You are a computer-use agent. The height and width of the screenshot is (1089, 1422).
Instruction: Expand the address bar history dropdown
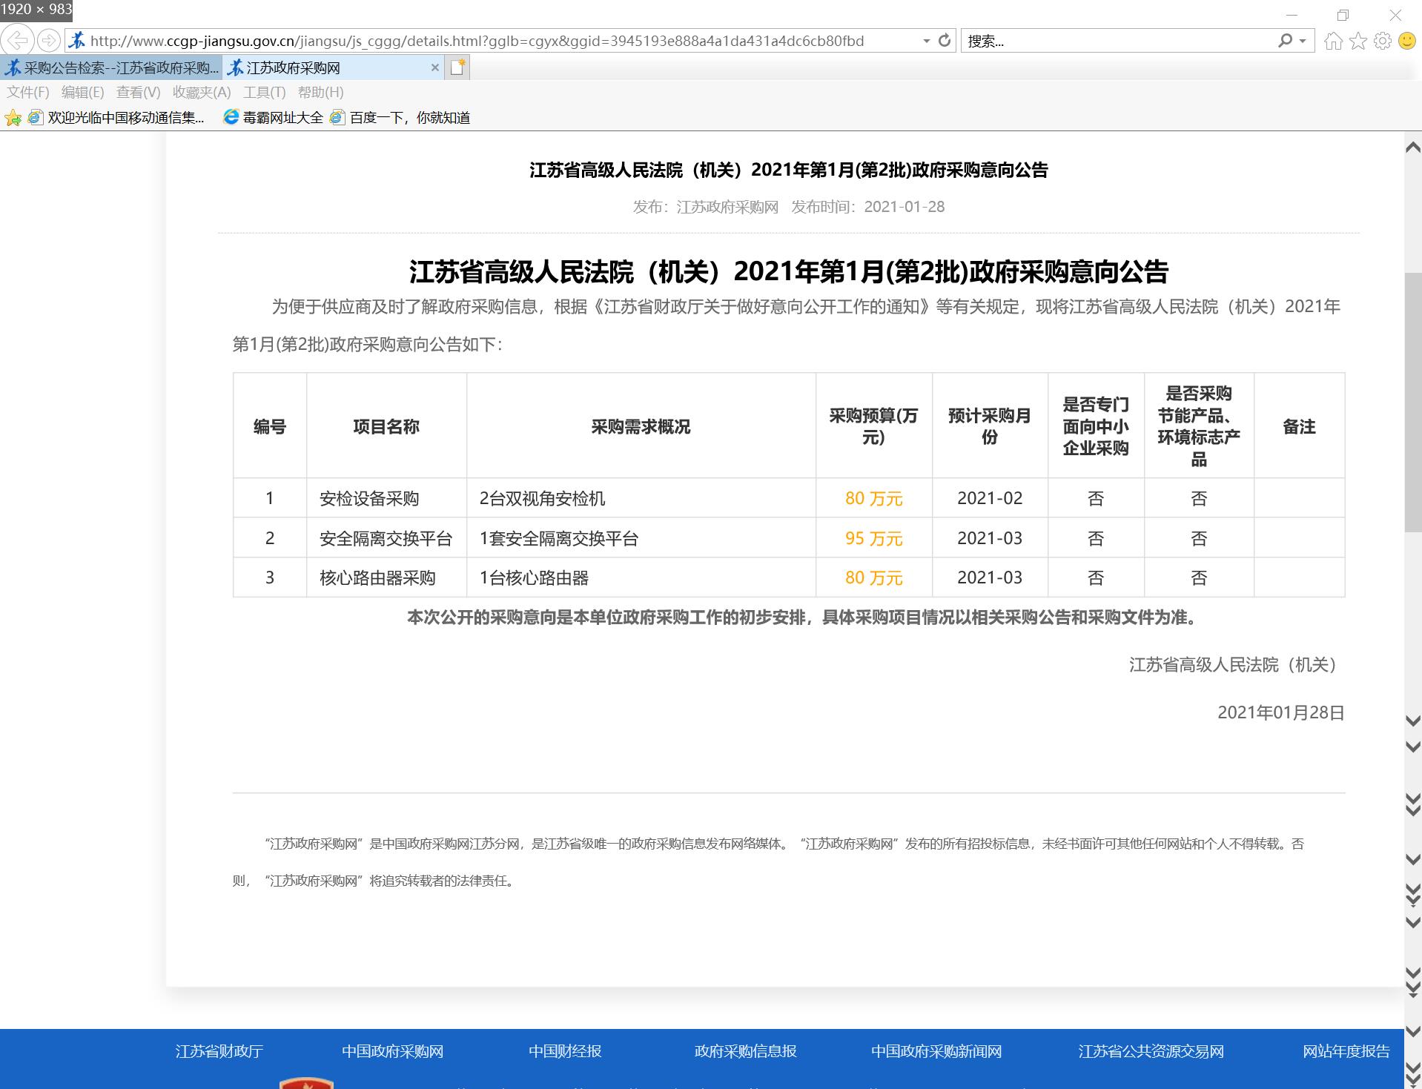[x=926, y=42]
